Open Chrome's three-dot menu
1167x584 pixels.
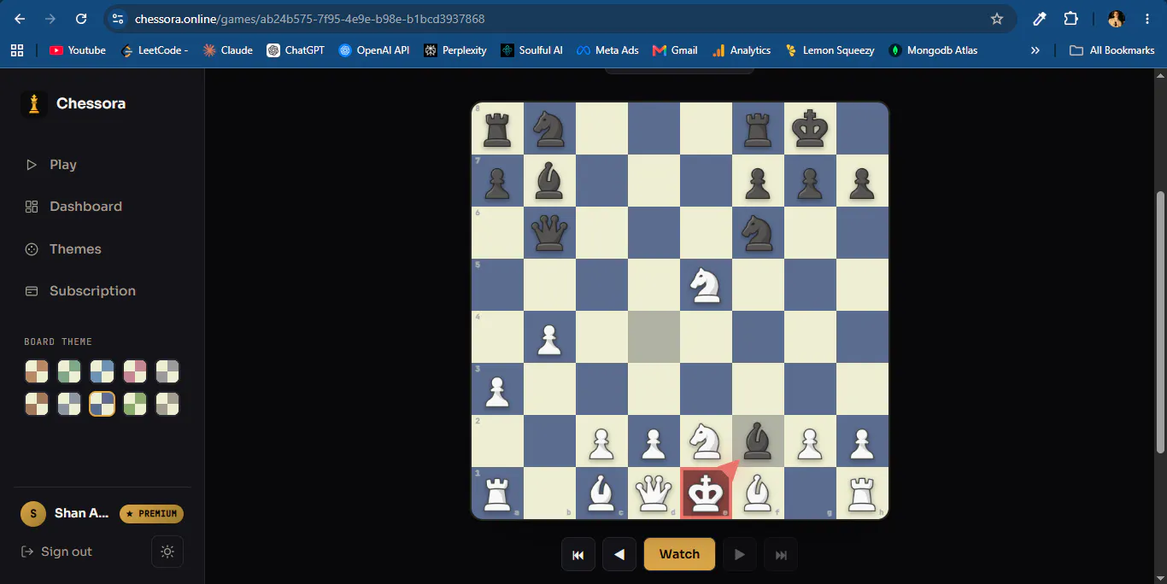[1147, 19]
